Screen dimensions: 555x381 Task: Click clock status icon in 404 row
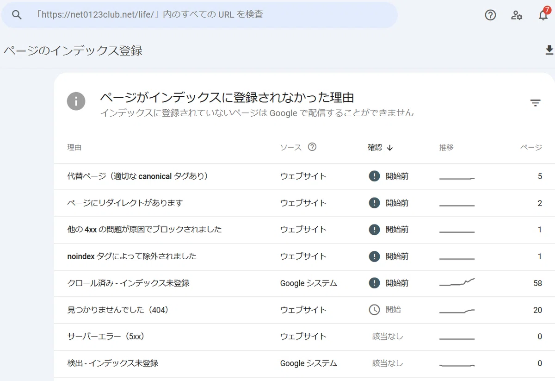coord(374,310)
